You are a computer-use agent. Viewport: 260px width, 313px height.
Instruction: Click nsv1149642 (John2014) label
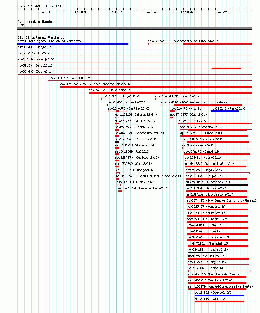(x=206, y=268)
